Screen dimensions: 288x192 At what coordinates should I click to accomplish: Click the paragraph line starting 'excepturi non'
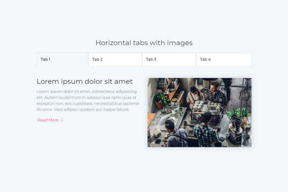pos(88,103)
